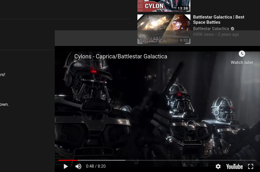Open the Cylons - Caprica/Battlestar Galactica title link
The image size is (260, 172).
click(x=121, y=56)
